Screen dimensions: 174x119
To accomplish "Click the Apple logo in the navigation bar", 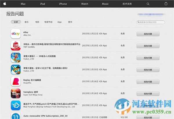I will point(5,4).
